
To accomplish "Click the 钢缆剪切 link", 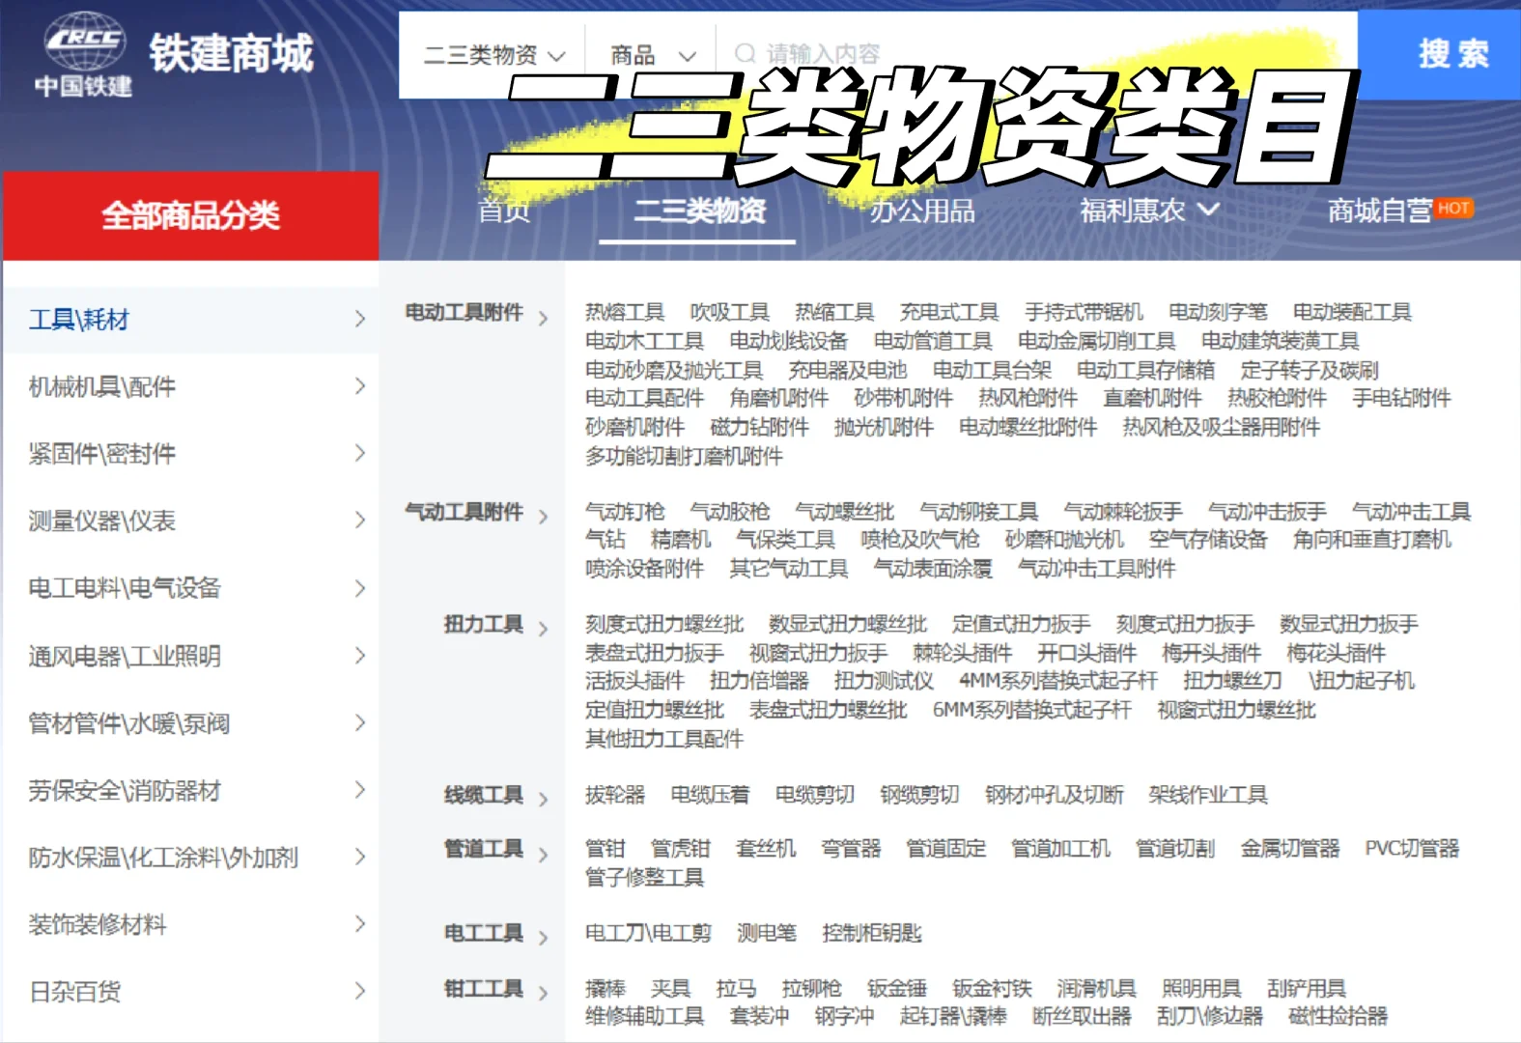I will click(x=920, y=795).
